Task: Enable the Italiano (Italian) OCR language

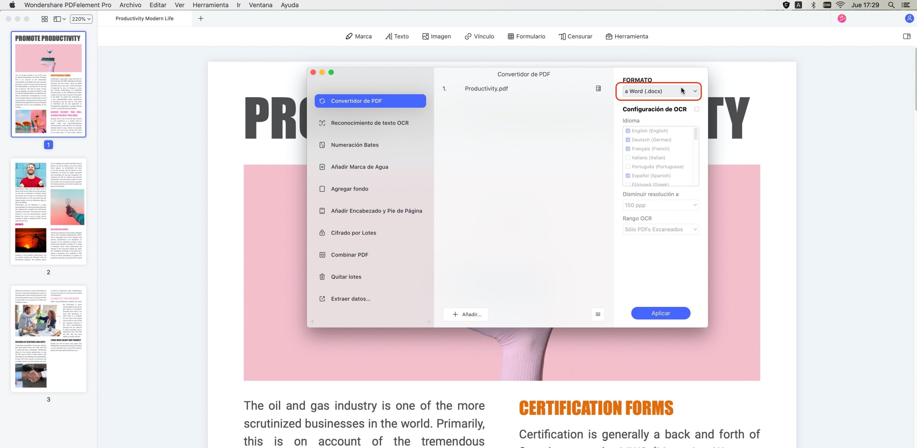Action: tap(628, 158)
